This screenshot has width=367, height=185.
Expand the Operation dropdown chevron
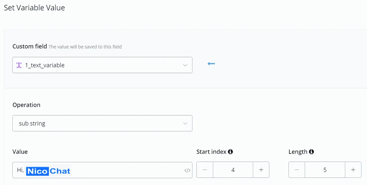[x=185, y=123]
